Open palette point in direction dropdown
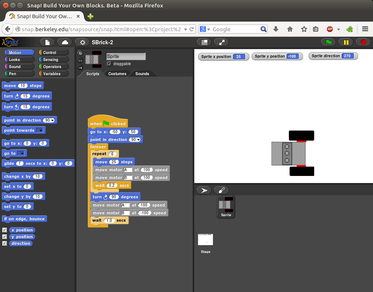 52,120
